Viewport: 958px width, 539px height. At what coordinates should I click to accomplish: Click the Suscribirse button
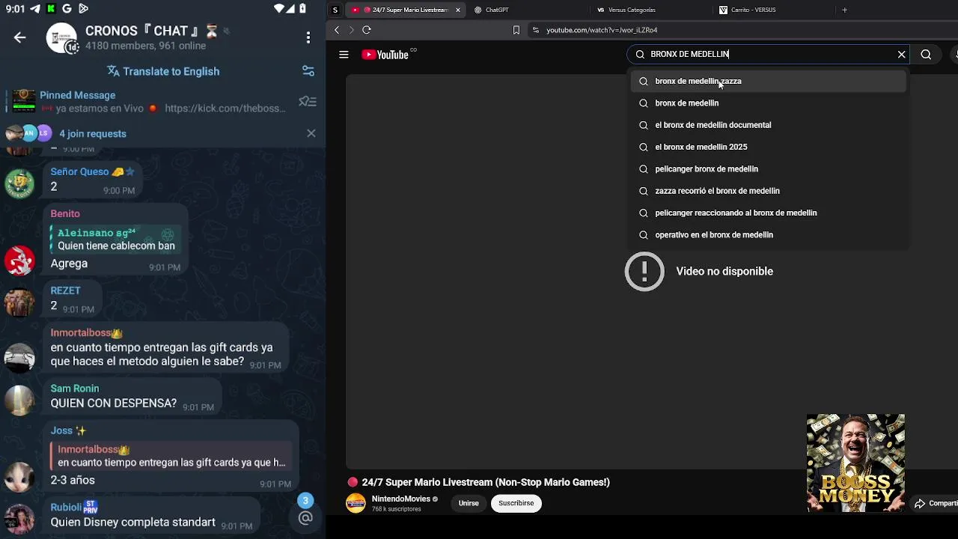pos(516,503)
